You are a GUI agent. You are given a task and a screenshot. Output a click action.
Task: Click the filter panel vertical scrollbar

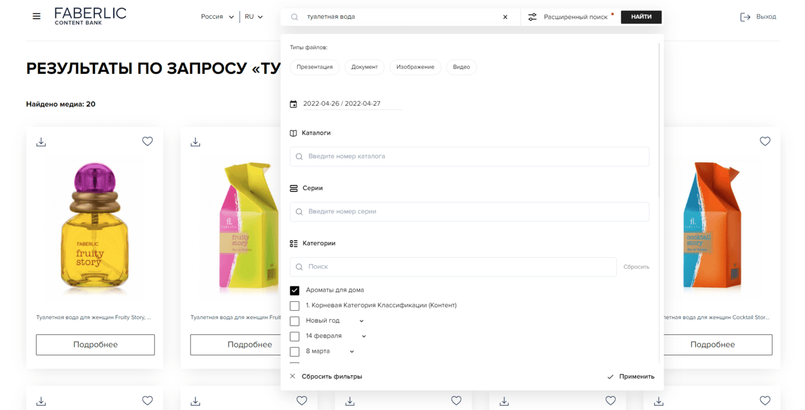660,120
